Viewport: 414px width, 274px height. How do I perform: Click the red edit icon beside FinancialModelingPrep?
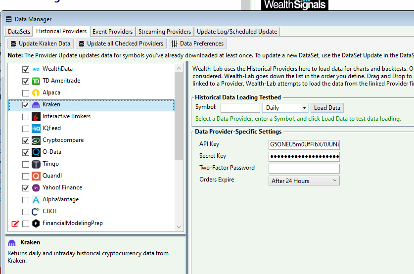click(x=15, y=224)
